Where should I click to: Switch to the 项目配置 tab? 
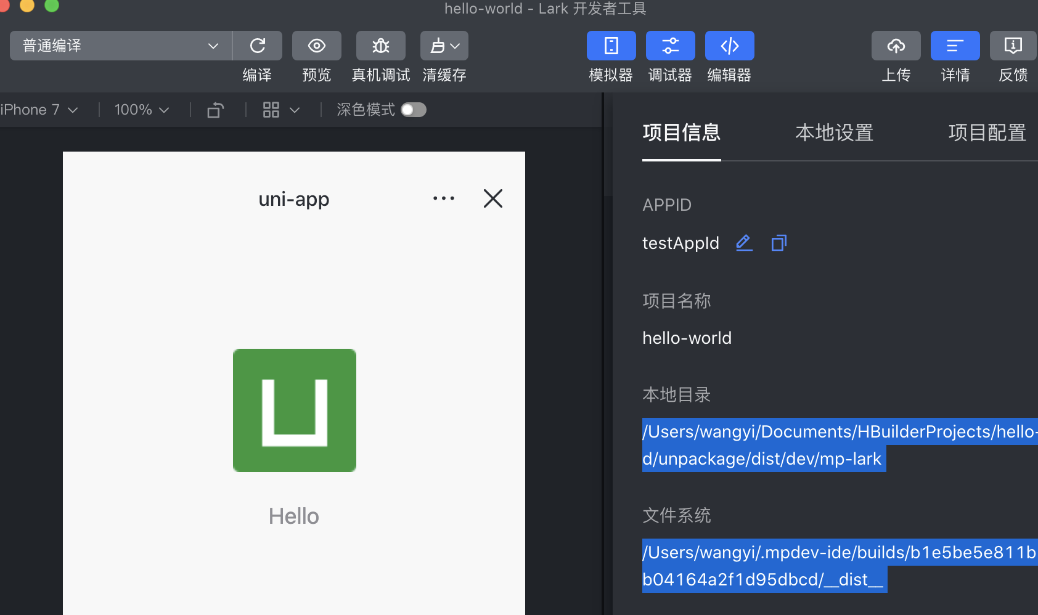pyautogui.click(x=986, y=132)
